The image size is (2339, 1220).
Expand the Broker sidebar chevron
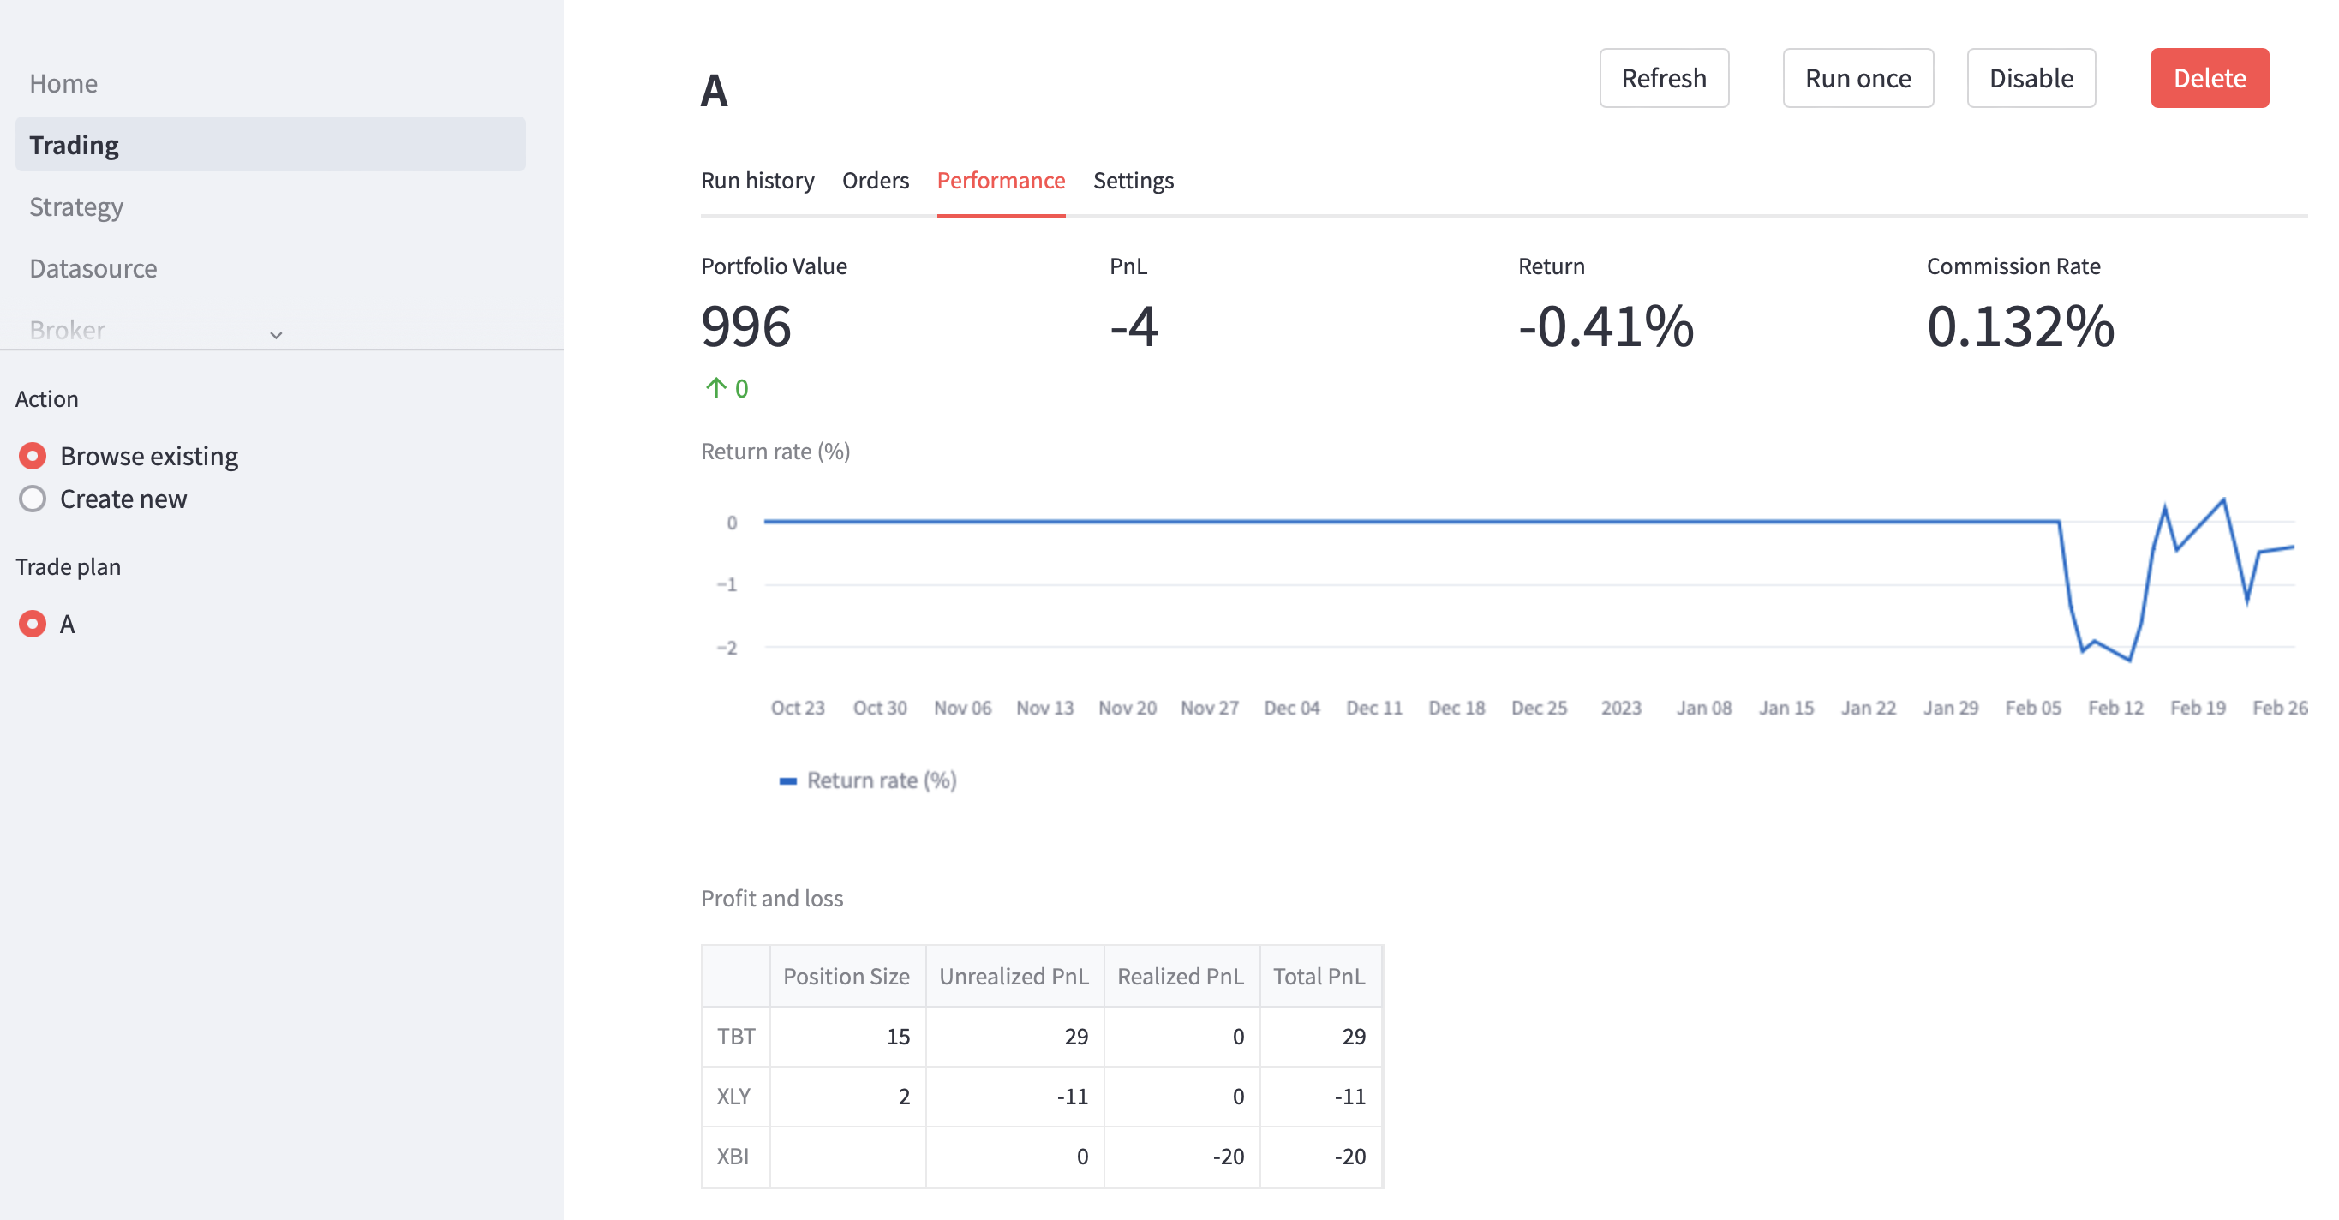(x=276, y=335)
